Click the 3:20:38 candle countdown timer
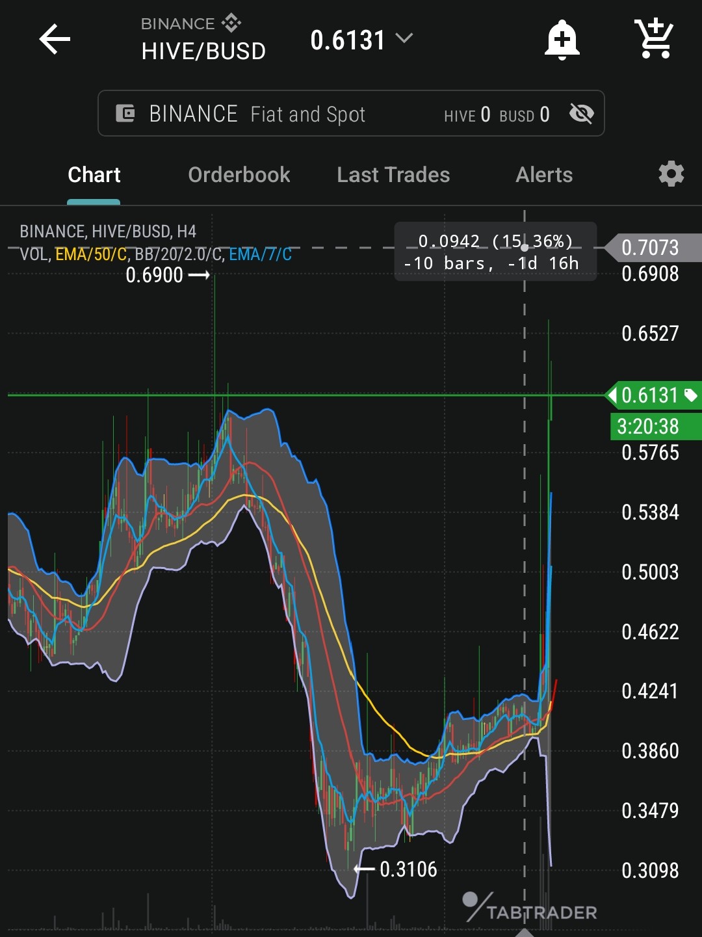Screen dimensions: 702x937 tap(656, 427)
